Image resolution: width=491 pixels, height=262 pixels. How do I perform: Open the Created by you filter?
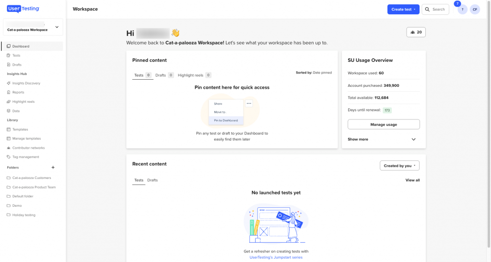coord(399,166)
